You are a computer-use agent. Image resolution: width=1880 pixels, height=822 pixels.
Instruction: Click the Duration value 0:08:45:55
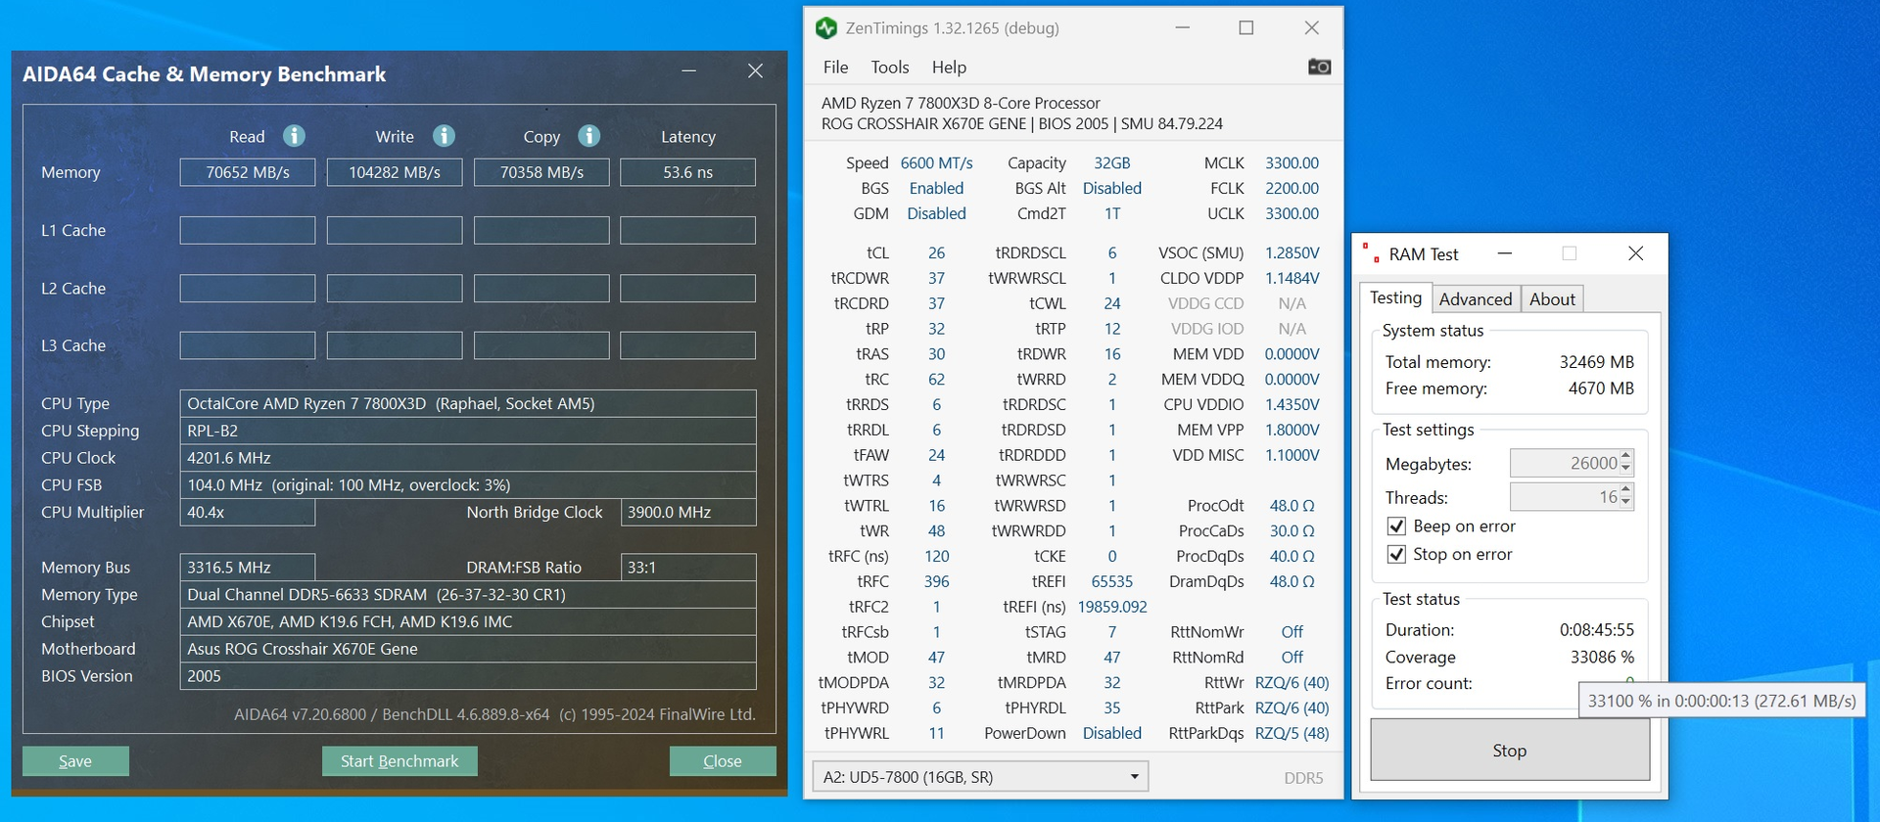pos(1597,630)
